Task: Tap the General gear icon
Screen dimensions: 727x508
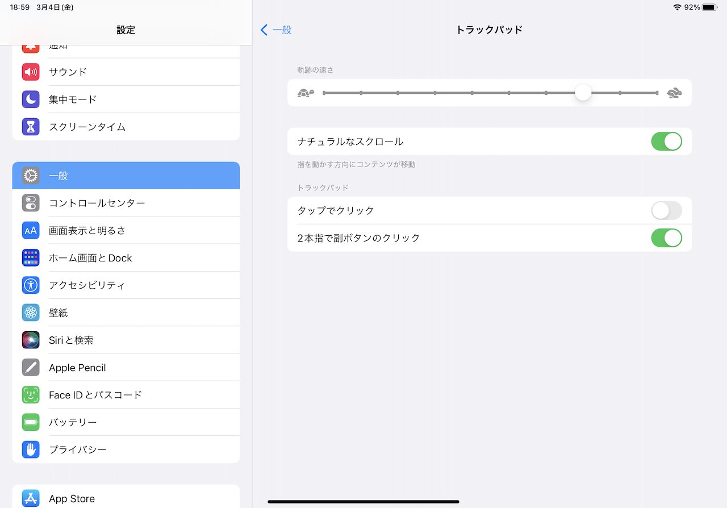Action: [x=31, y=176]
